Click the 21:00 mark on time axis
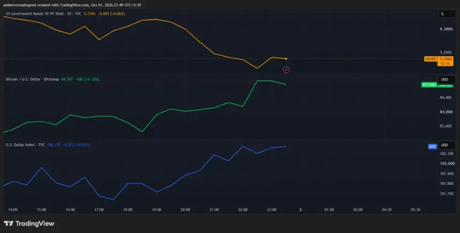This screenshot has height=233, width=460. click(214, 210)
